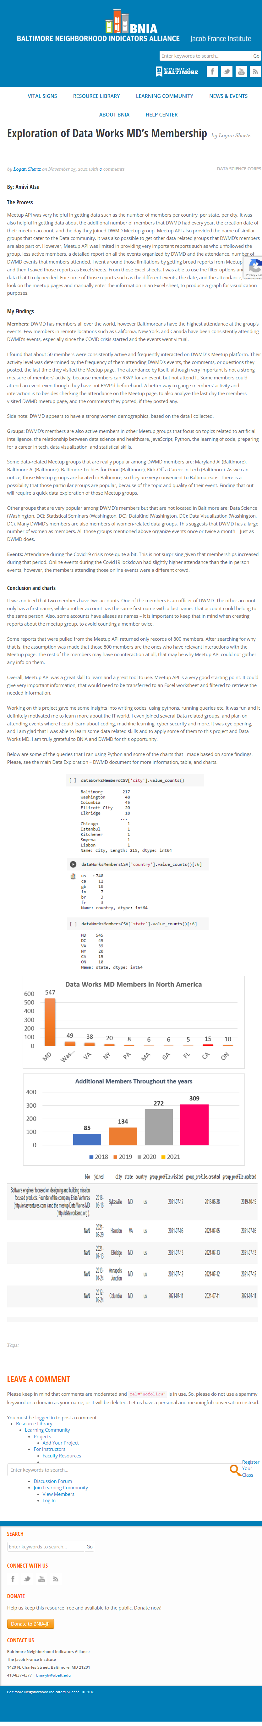Viewport: 262px width, 1726px height.
Task: Open For Instructors link
Action: (49, 1449)
